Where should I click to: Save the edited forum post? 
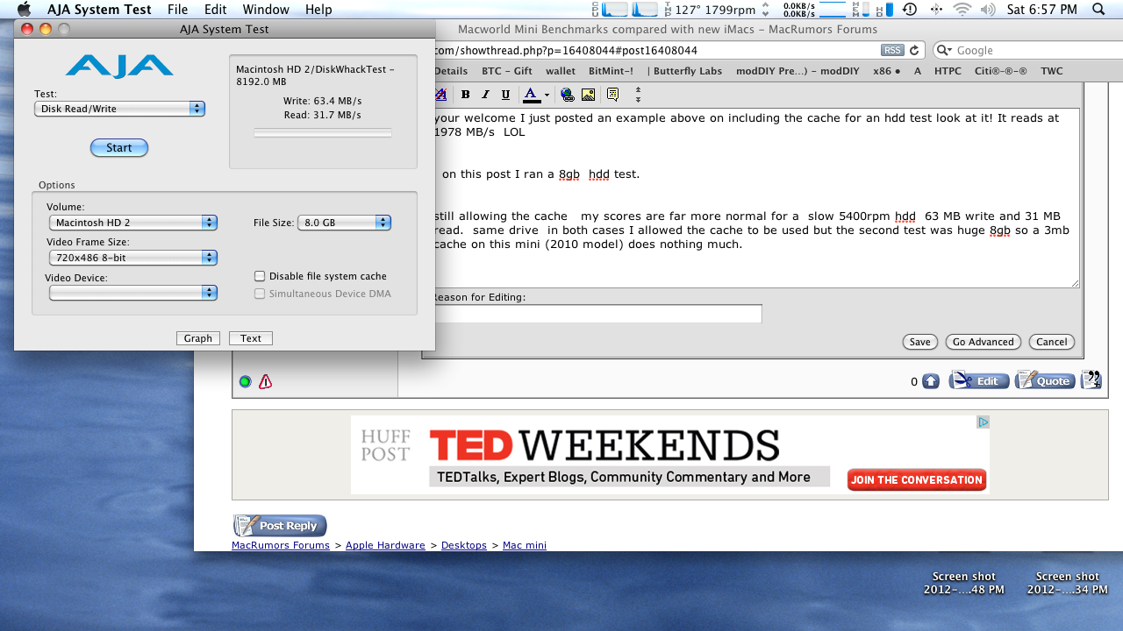click(919, 342)
